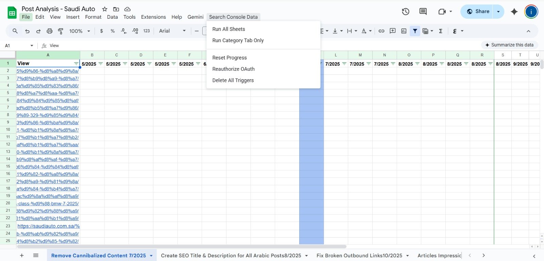Click the paint format roller icon
The image size is (544, 261).
pos(61,31)
